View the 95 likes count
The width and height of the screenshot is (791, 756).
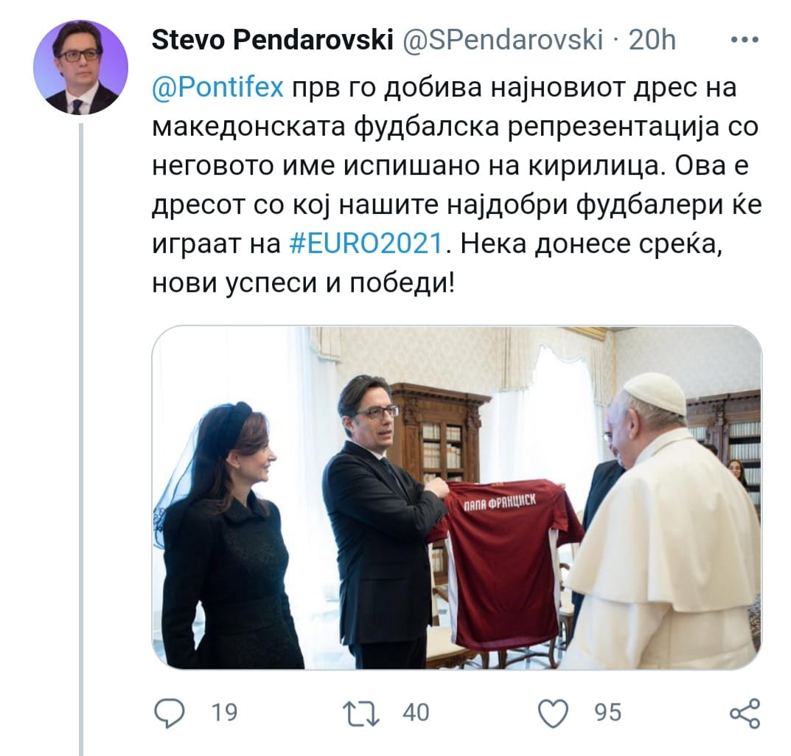point(608,712)
